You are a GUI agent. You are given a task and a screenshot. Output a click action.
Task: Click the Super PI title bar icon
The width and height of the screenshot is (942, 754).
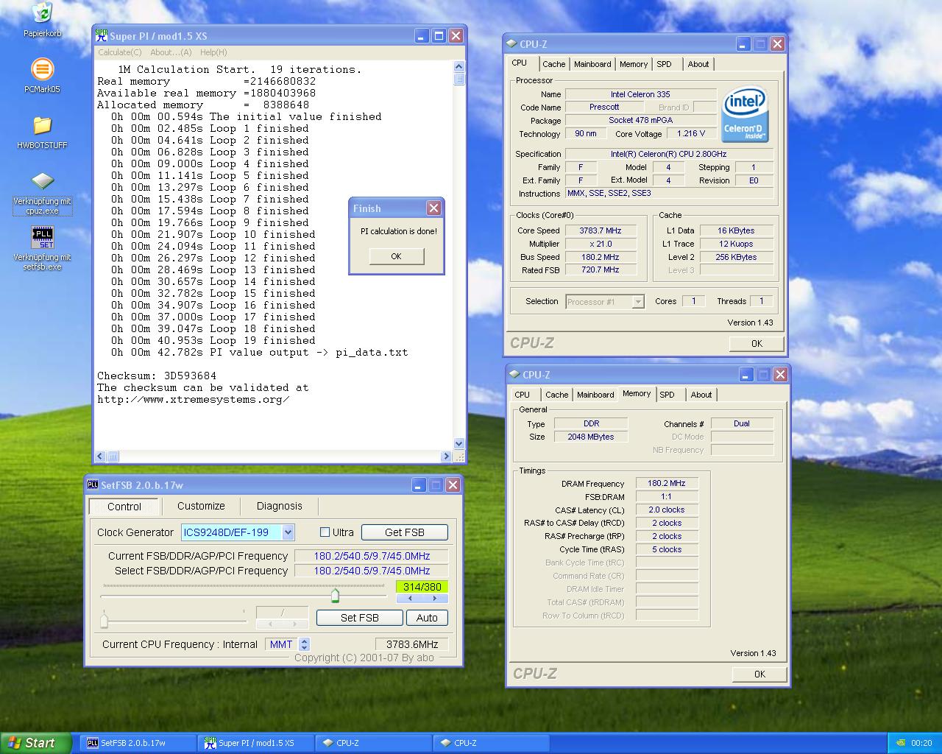102,35
